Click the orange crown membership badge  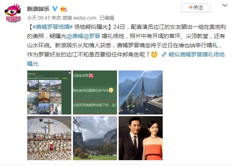coord(63,9)
